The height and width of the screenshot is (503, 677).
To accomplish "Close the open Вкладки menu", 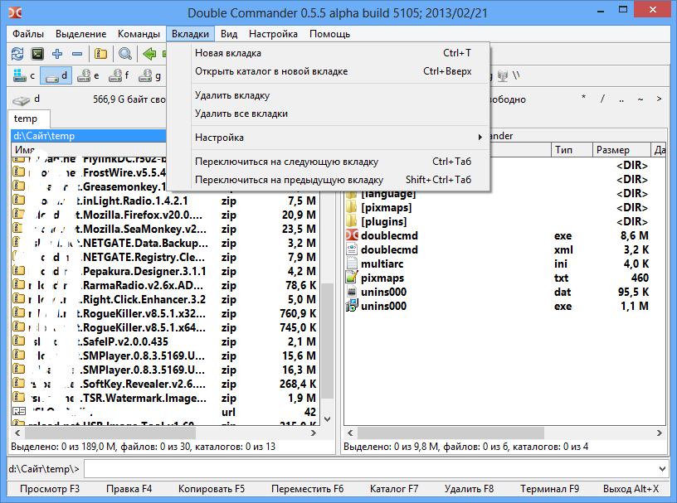I will coord(191,34).
